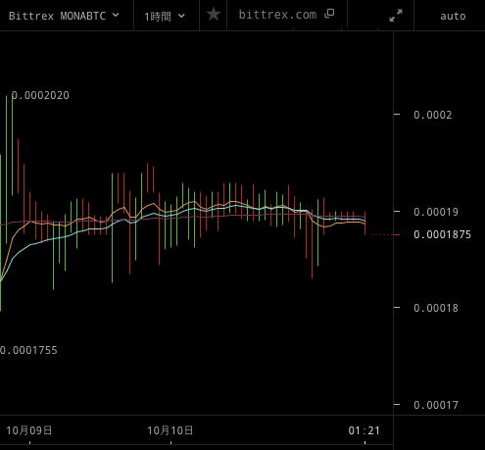Click the last red candlestick on the chart
Viewport: 485px width, 450px height.
364,223
